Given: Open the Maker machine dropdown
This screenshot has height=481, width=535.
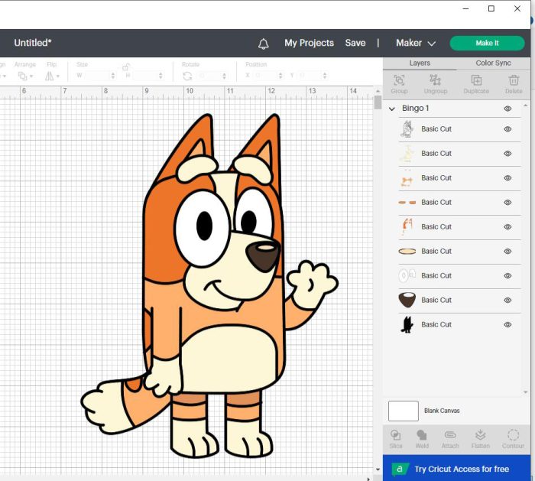Looking at the screenshot, I should pyautogui.click(x=416, y=43).
